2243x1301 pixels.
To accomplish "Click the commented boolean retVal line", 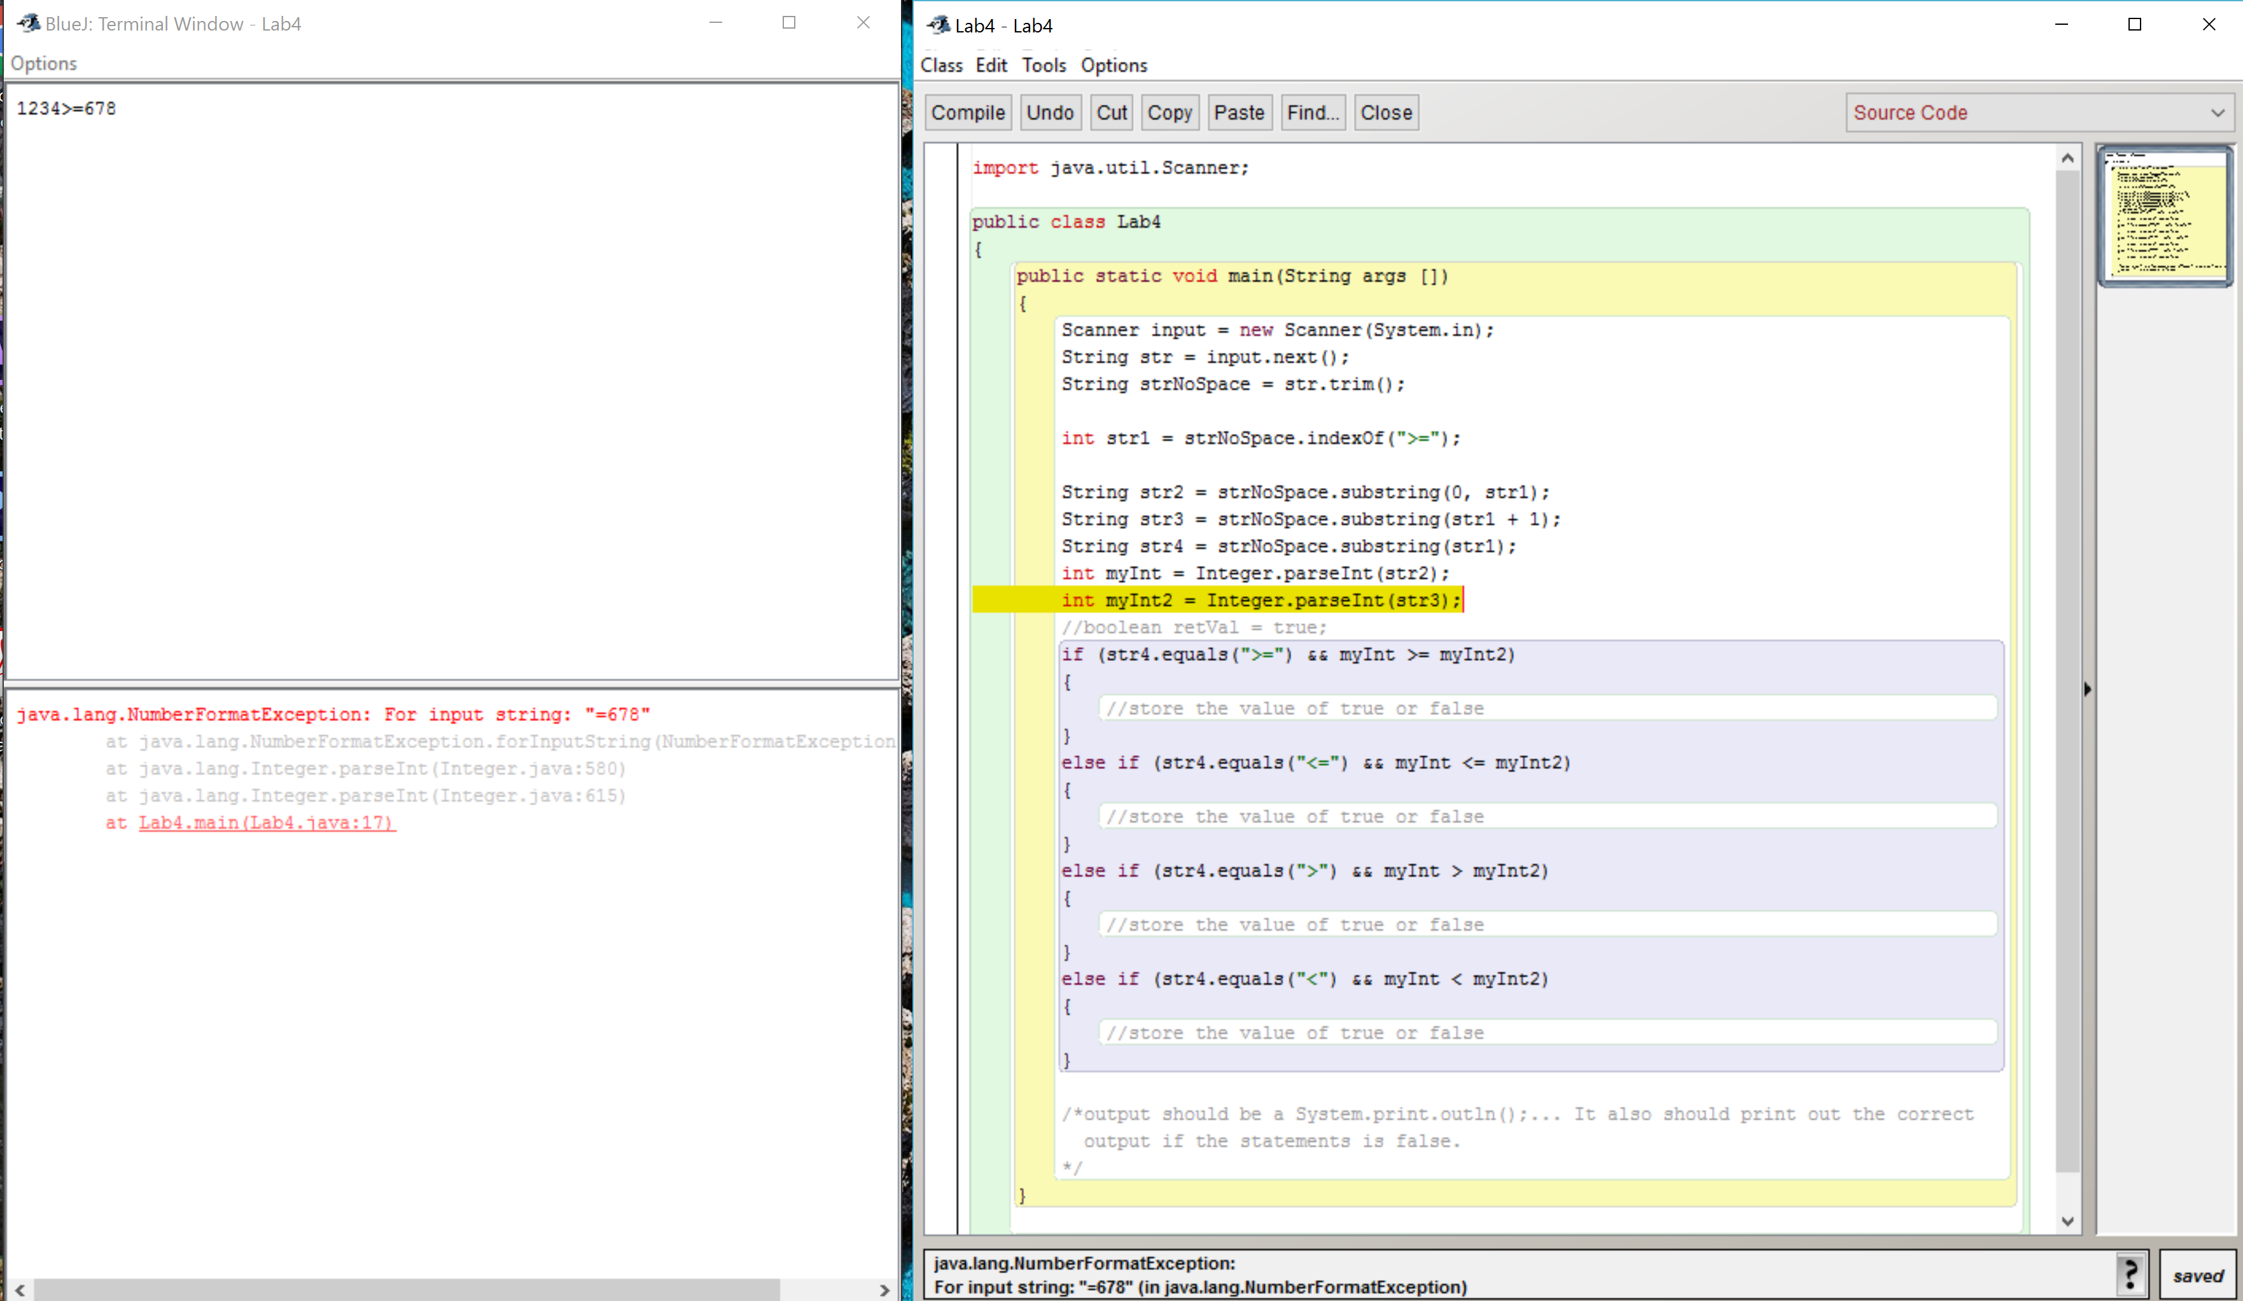I will [1194, 627].
